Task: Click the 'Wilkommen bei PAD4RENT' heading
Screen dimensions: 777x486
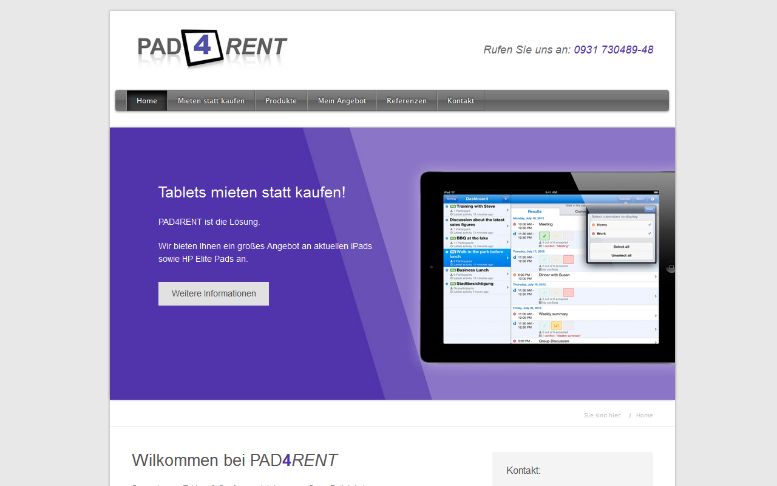Action: 235,460
